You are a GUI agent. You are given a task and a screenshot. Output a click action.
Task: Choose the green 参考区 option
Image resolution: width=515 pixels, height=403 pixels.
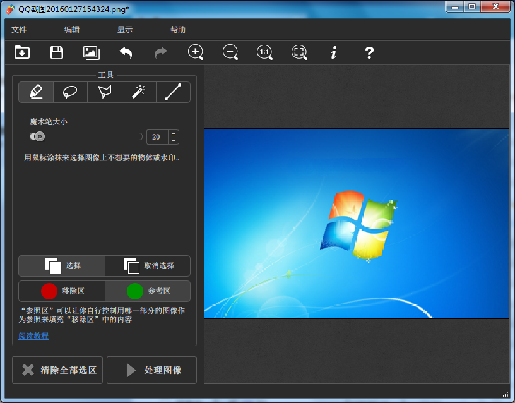tap(148, 291)
